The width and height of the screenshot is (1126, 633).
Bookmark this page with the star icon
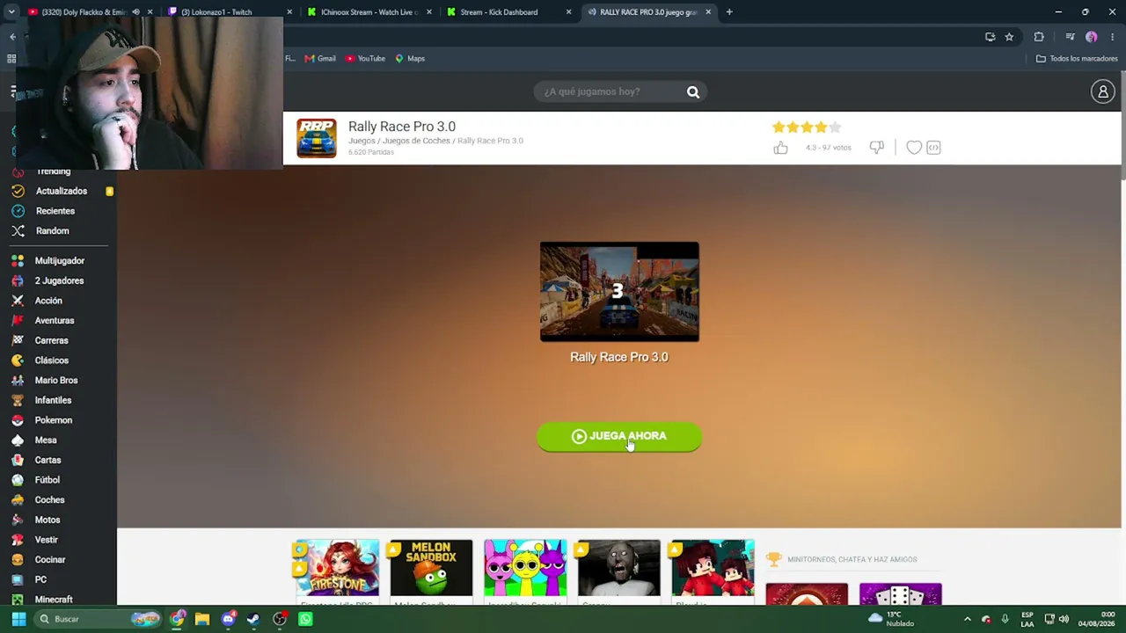click(x=1009, y=37)
